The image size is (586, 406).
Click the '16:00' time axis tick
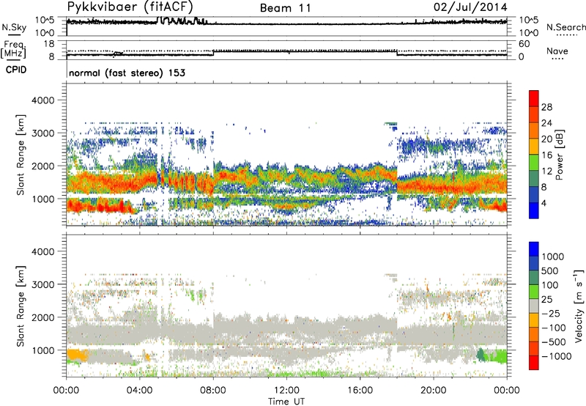click(x=360, y=391)
